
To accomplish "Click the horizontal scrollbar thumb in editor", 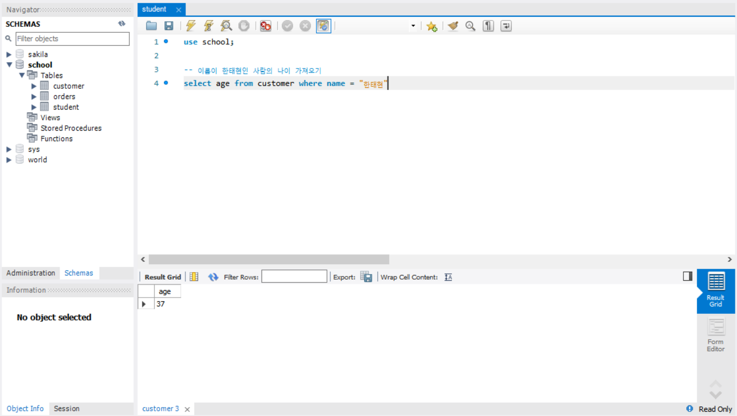I will (x=269, y=260).
